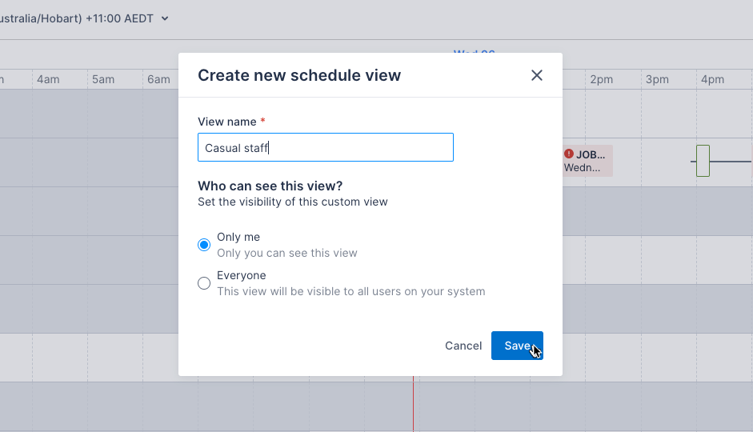Viewport: 753px width, 432px height.
Task: Click the Only you can see this view text
Action: coord(286,253)
